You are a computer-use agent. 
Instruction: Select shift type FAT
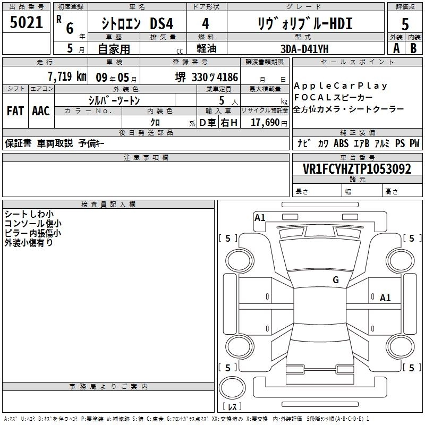tap(15, 111)
